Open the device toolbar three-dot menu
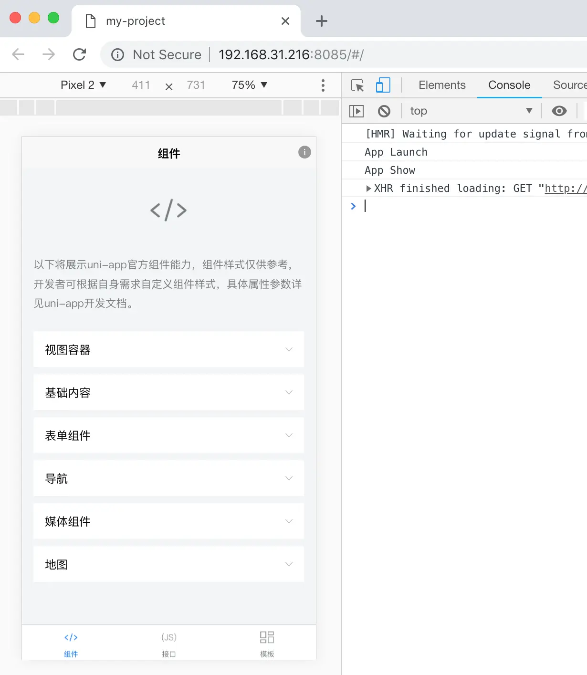The width and height of the screenshot is (587, 675). click(x=323, y=85)
